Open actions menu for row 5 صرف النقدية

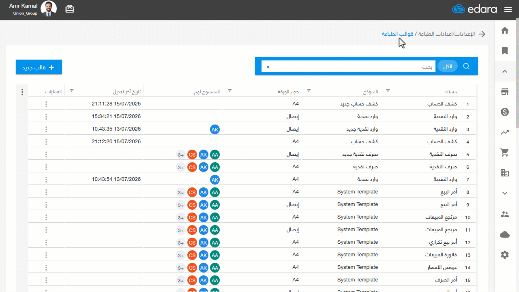[x=46, y=155]
